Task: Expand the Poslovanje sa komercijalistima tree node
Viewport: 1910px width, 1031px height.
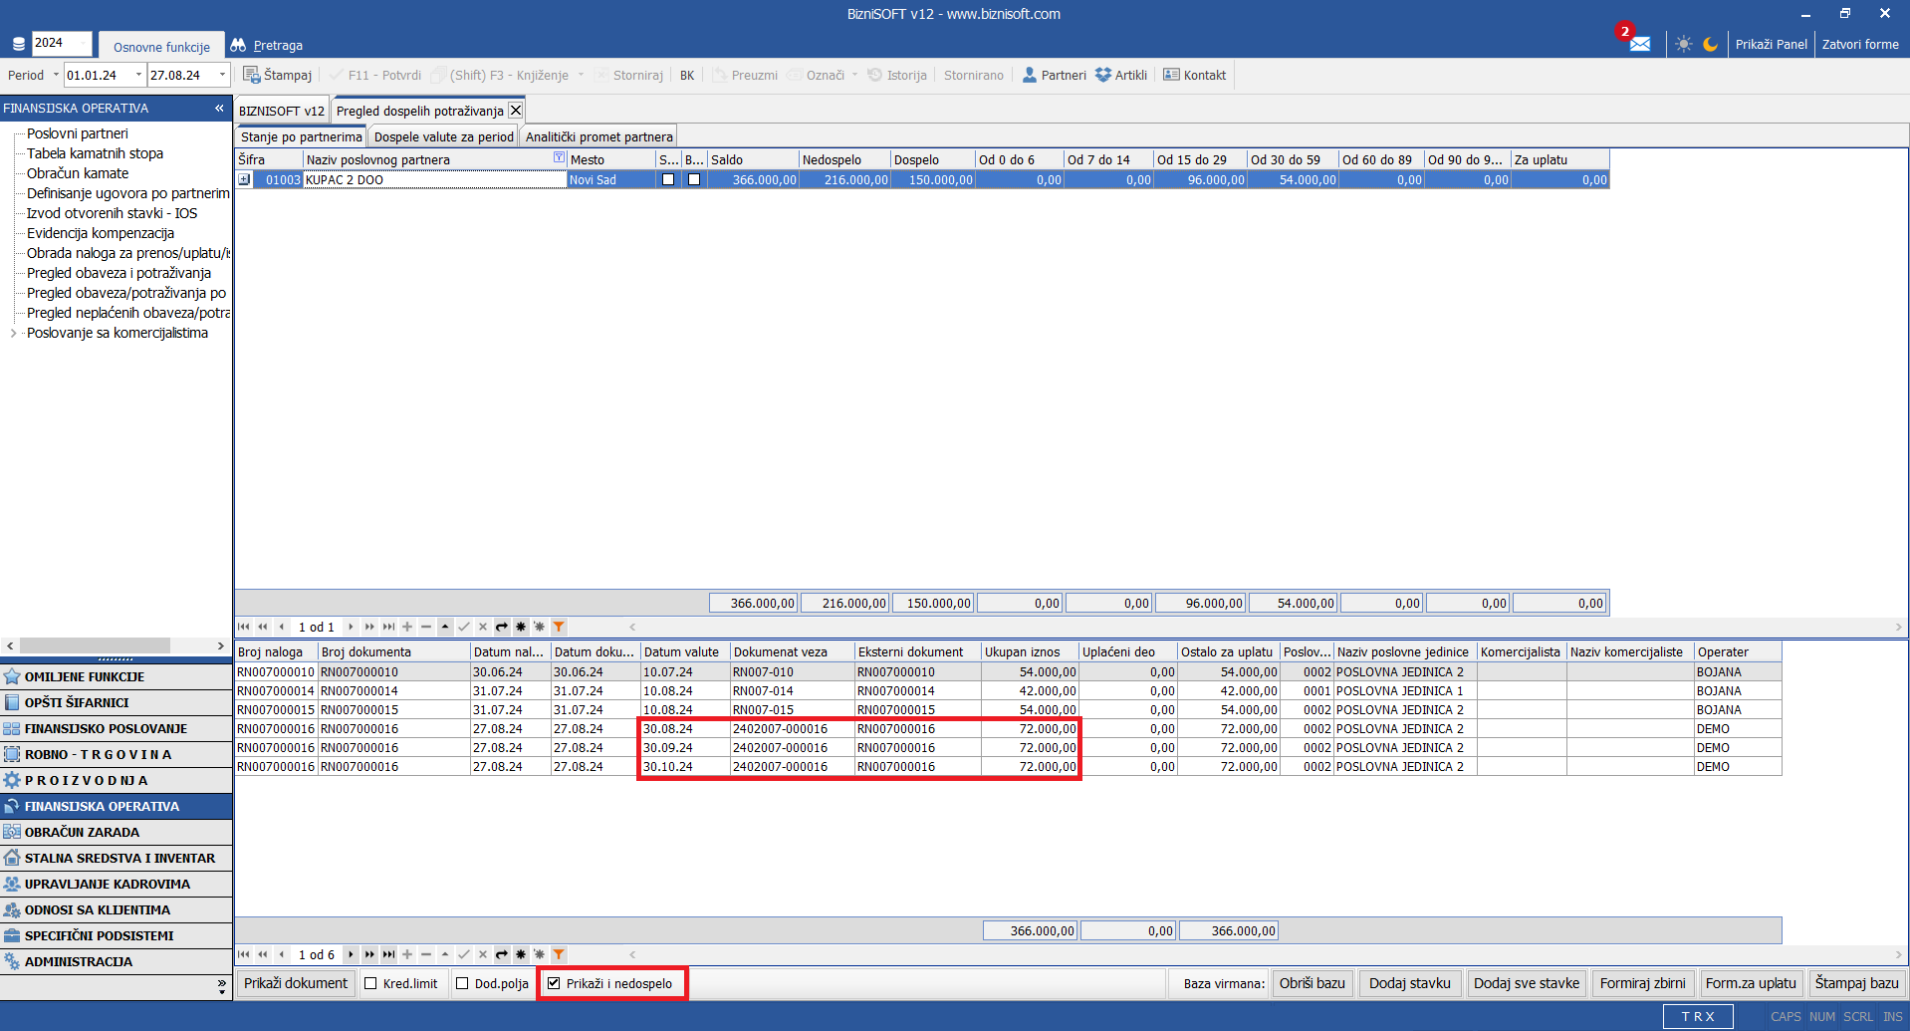Action: [13, 333]
